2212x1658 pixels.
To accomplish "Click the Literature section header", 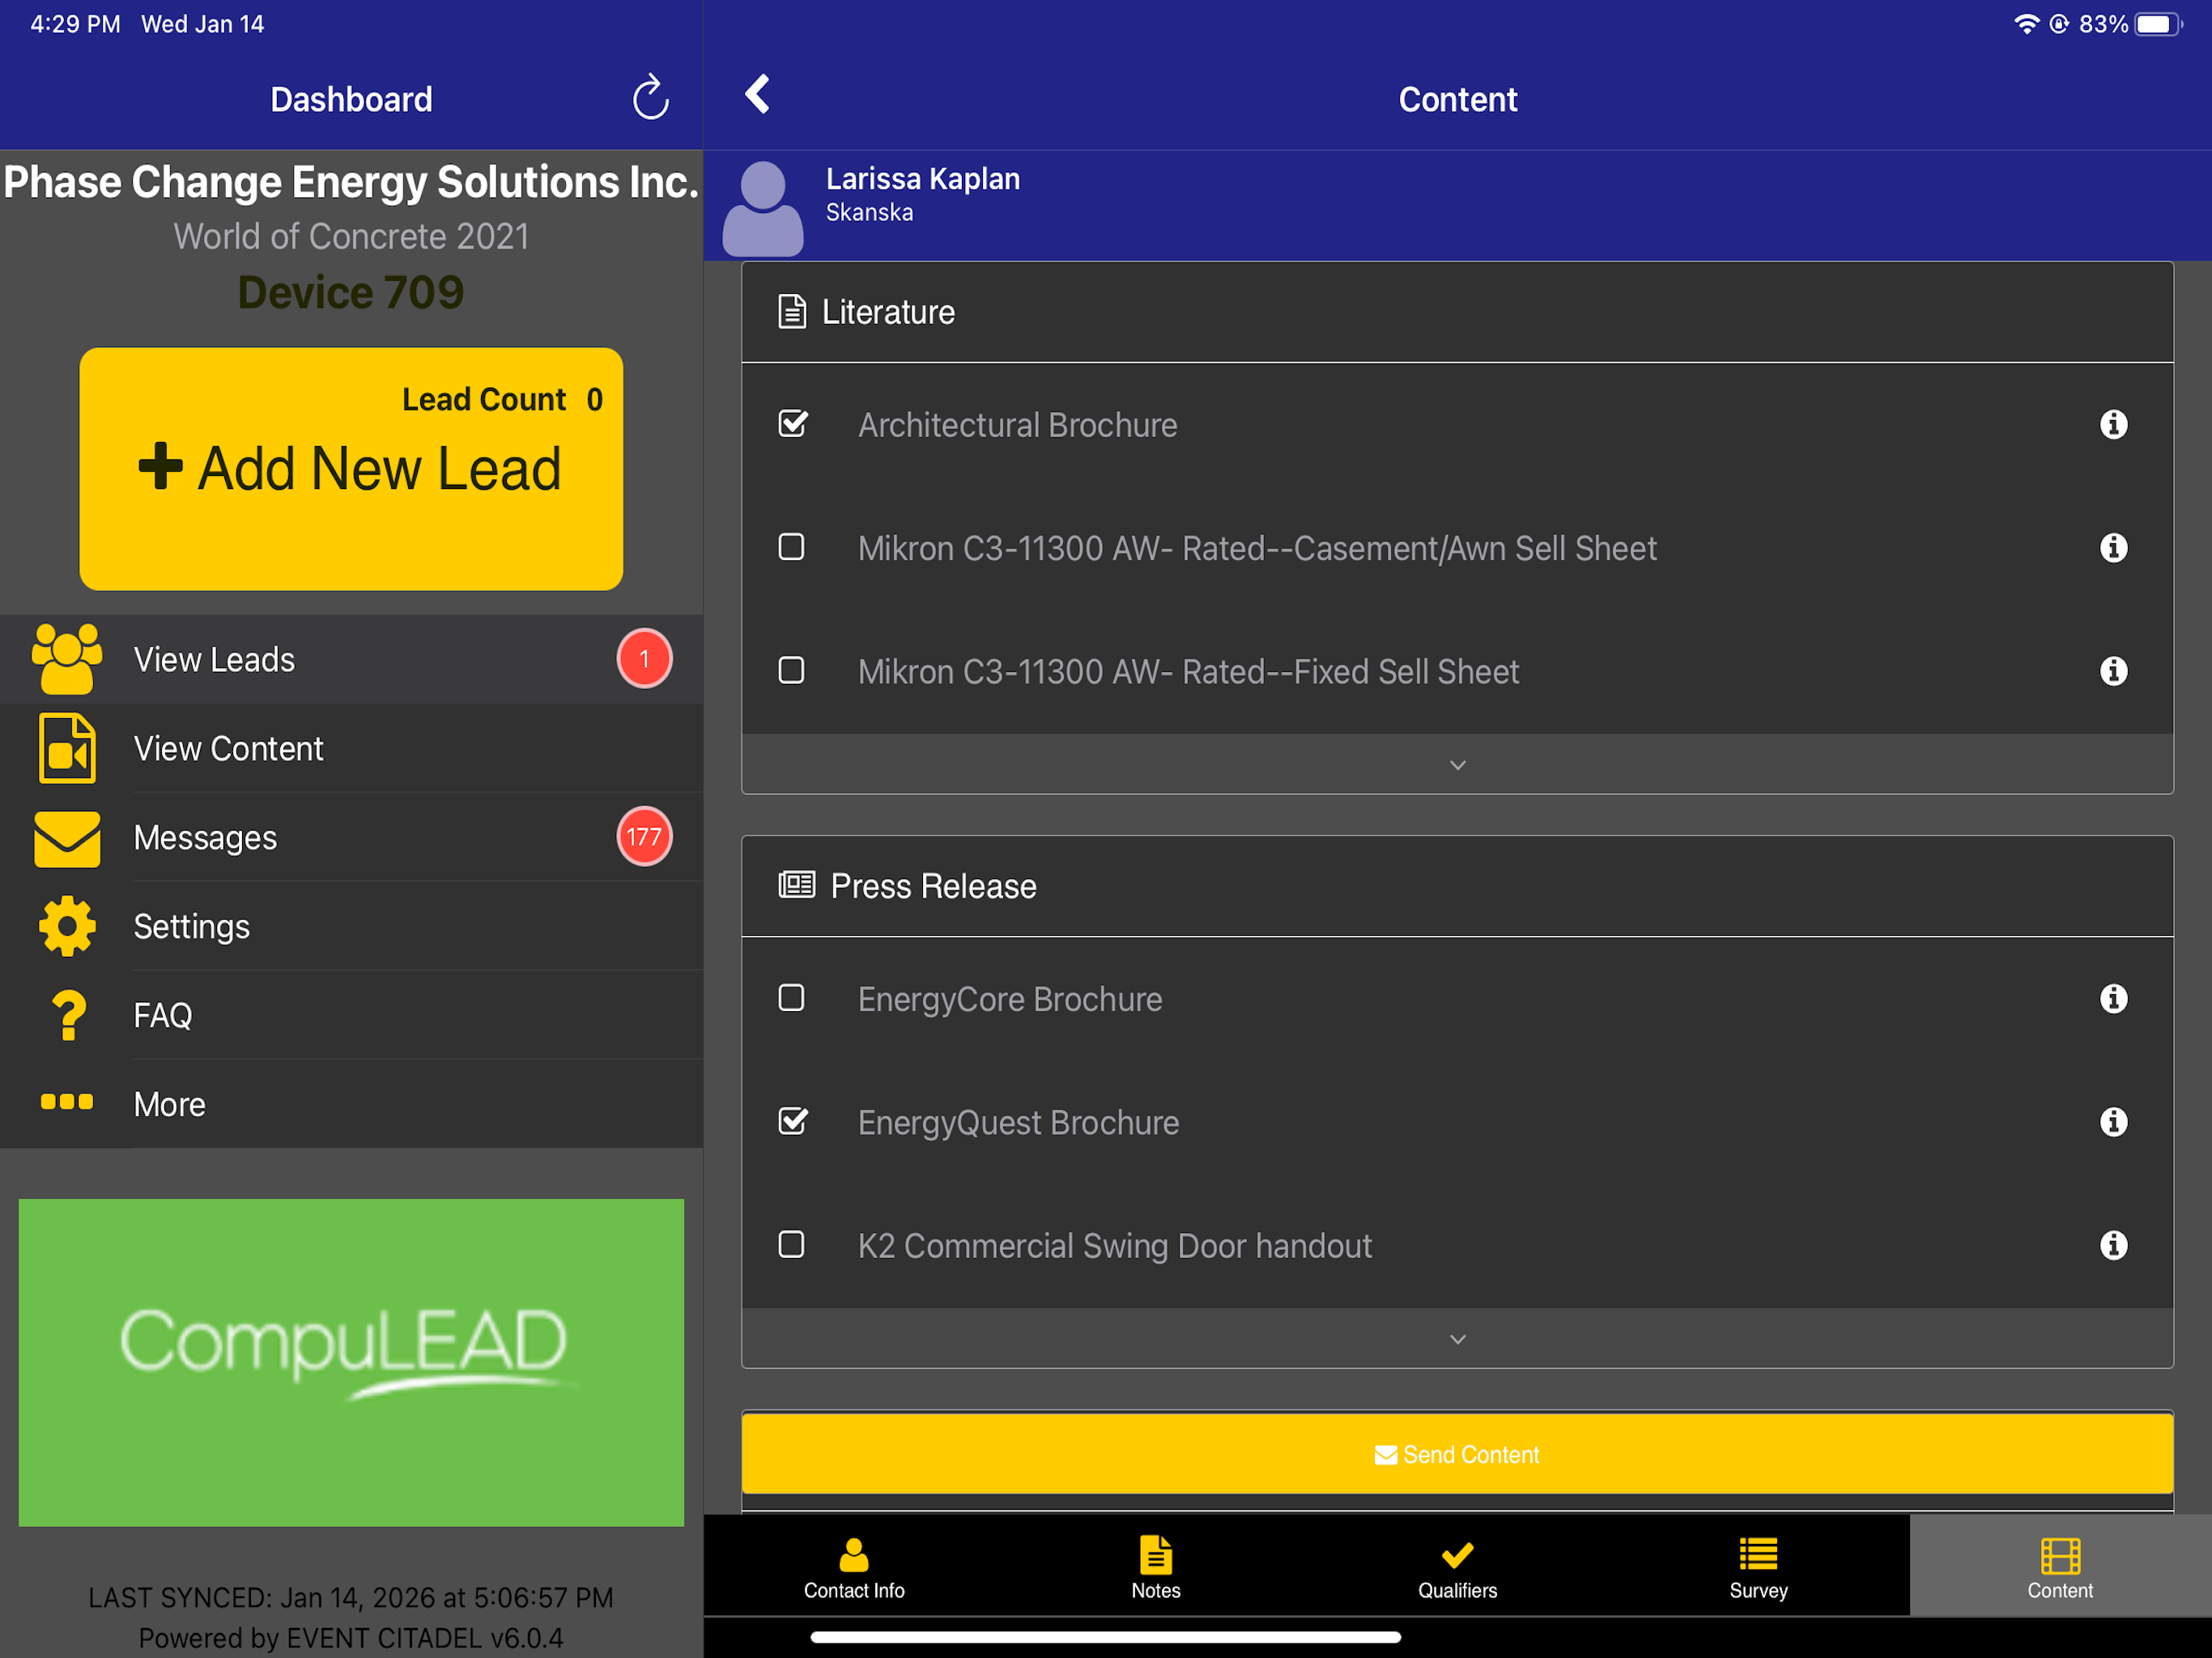I will (1458, 312).
